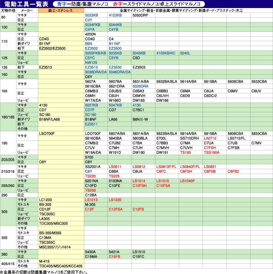Click the blue EZ3511 model
Viewport: 273px width, 274px height.
[91, 124]
